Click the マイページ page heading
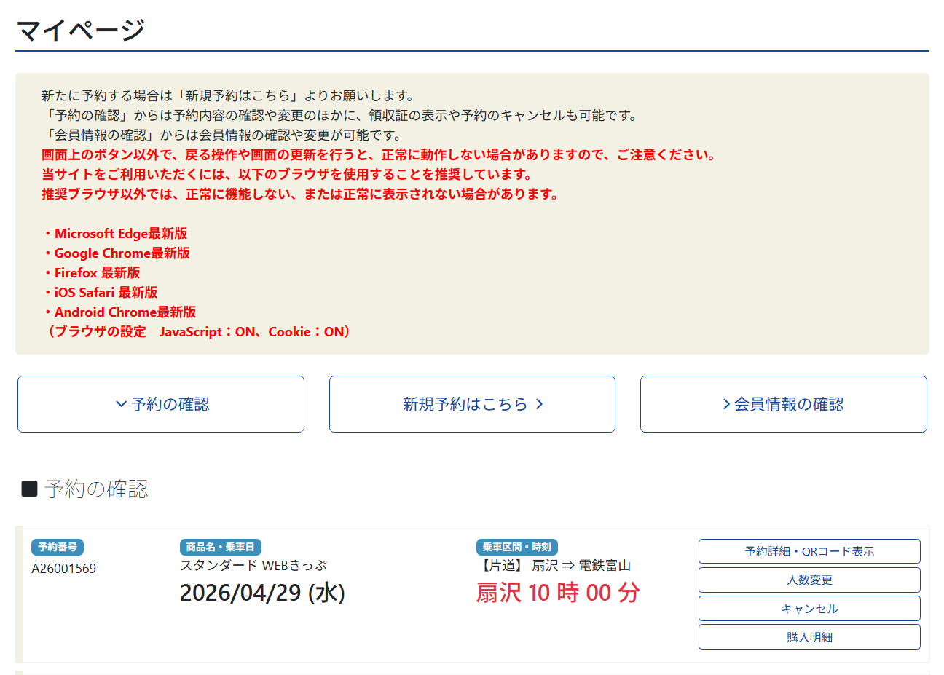Image resolution: width=944 pixels, height=675 pixels. pos(80,31)
